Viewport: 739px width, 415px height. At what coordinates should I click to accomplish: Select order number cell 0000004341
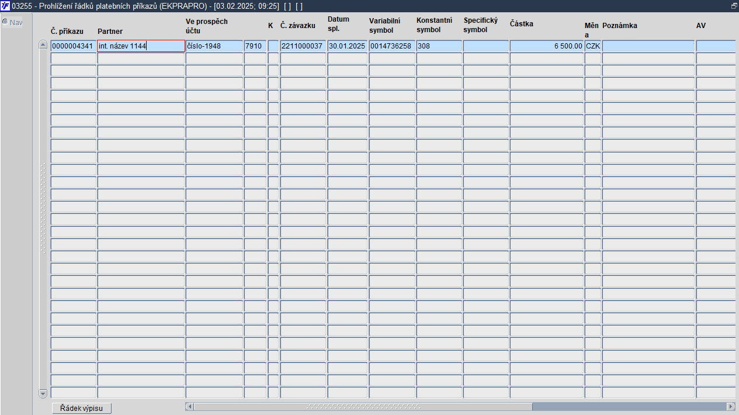pos(73,46)
